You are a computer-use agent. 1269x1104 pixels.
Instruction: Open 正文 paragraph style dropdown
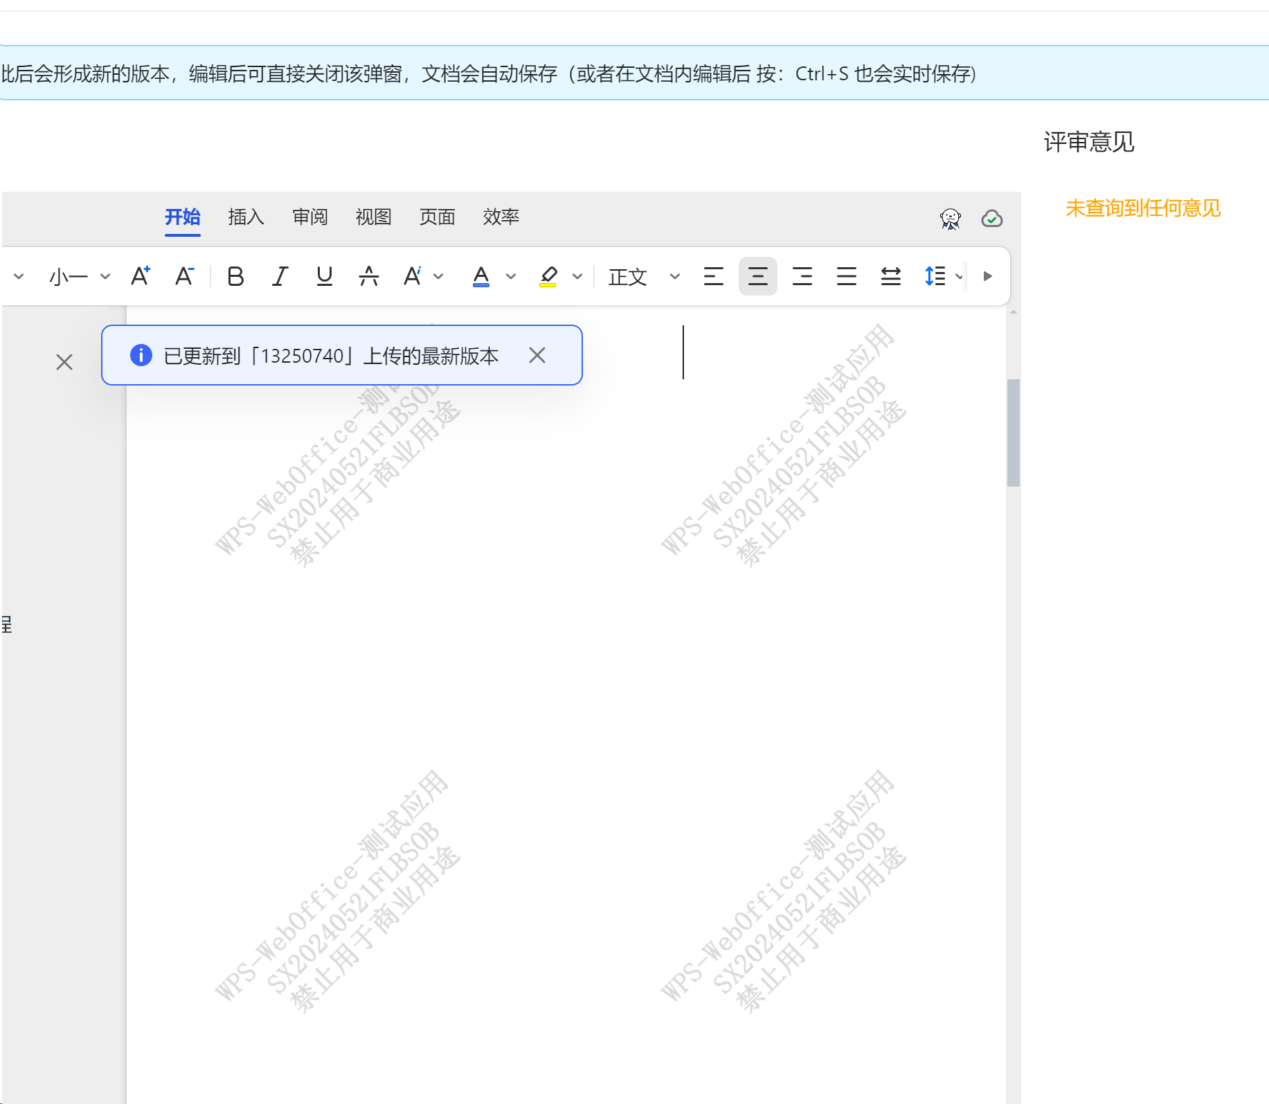point(644,277)
